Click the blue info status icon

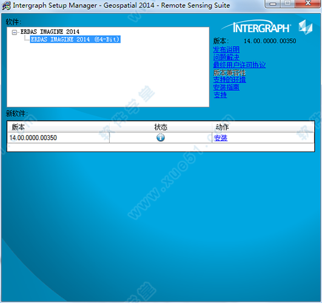pyautogui.click(x=160, y=138)
